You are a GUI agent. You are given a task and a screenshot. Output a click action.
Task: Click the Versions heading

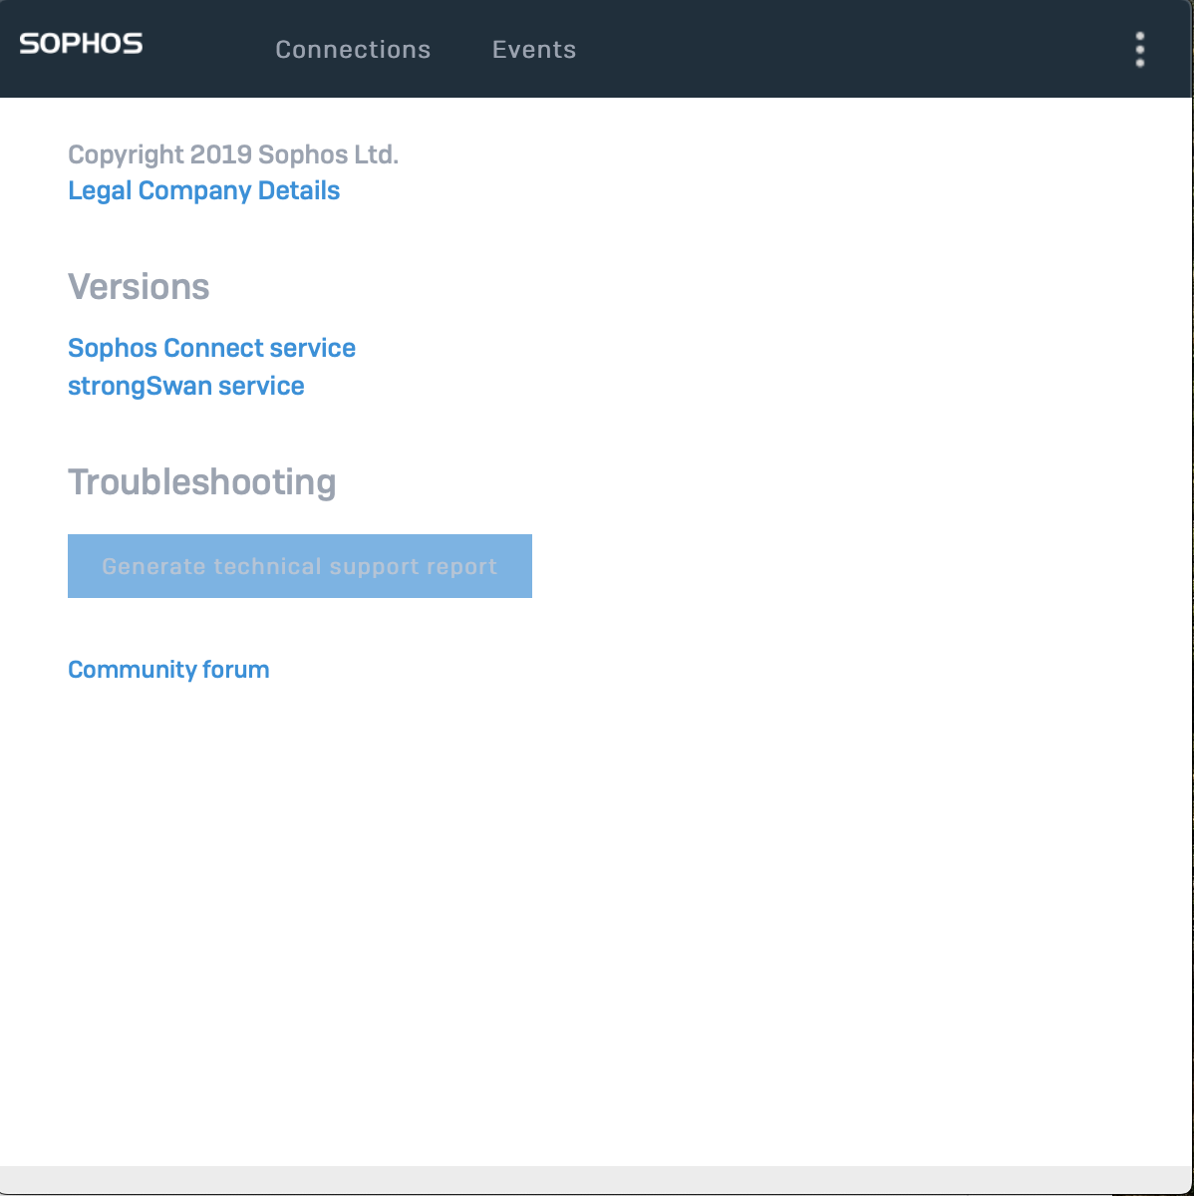[139, 287]
